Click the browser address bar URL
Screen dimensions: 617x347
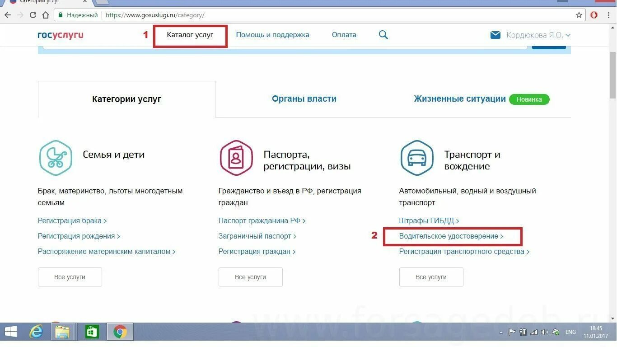point(155,15)
